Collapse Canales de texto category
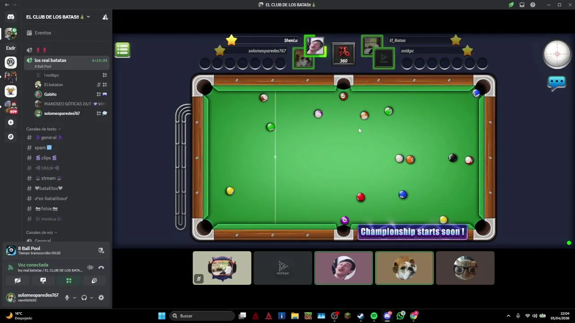 click(x=43, y=129)
